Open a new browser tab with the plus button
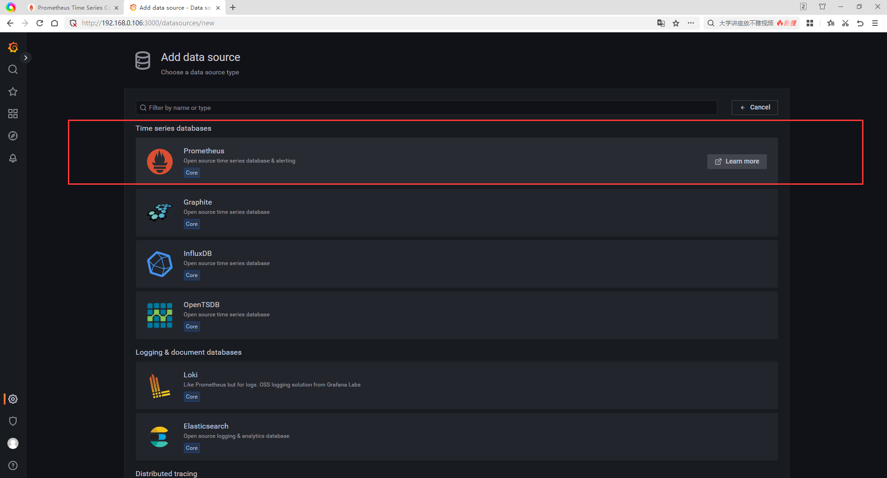Image resolution: width=887 pixels, height=478 pixels. click(233, 7)
